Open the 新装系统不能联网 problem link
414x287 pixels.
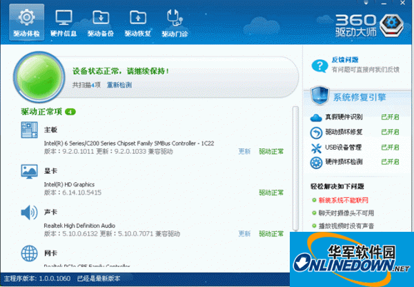(343, 200)
